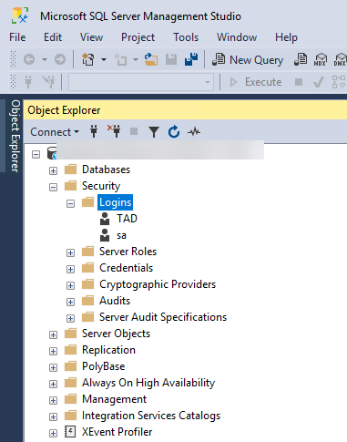Collapse the server root node
Image resolution: width=347 pixels, height=442 pixels.
[36, 154]
